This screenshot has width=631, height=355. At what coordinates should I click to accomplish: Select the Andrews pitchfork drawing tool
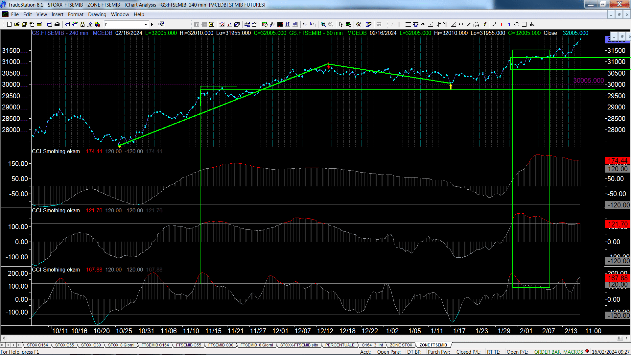393,24
